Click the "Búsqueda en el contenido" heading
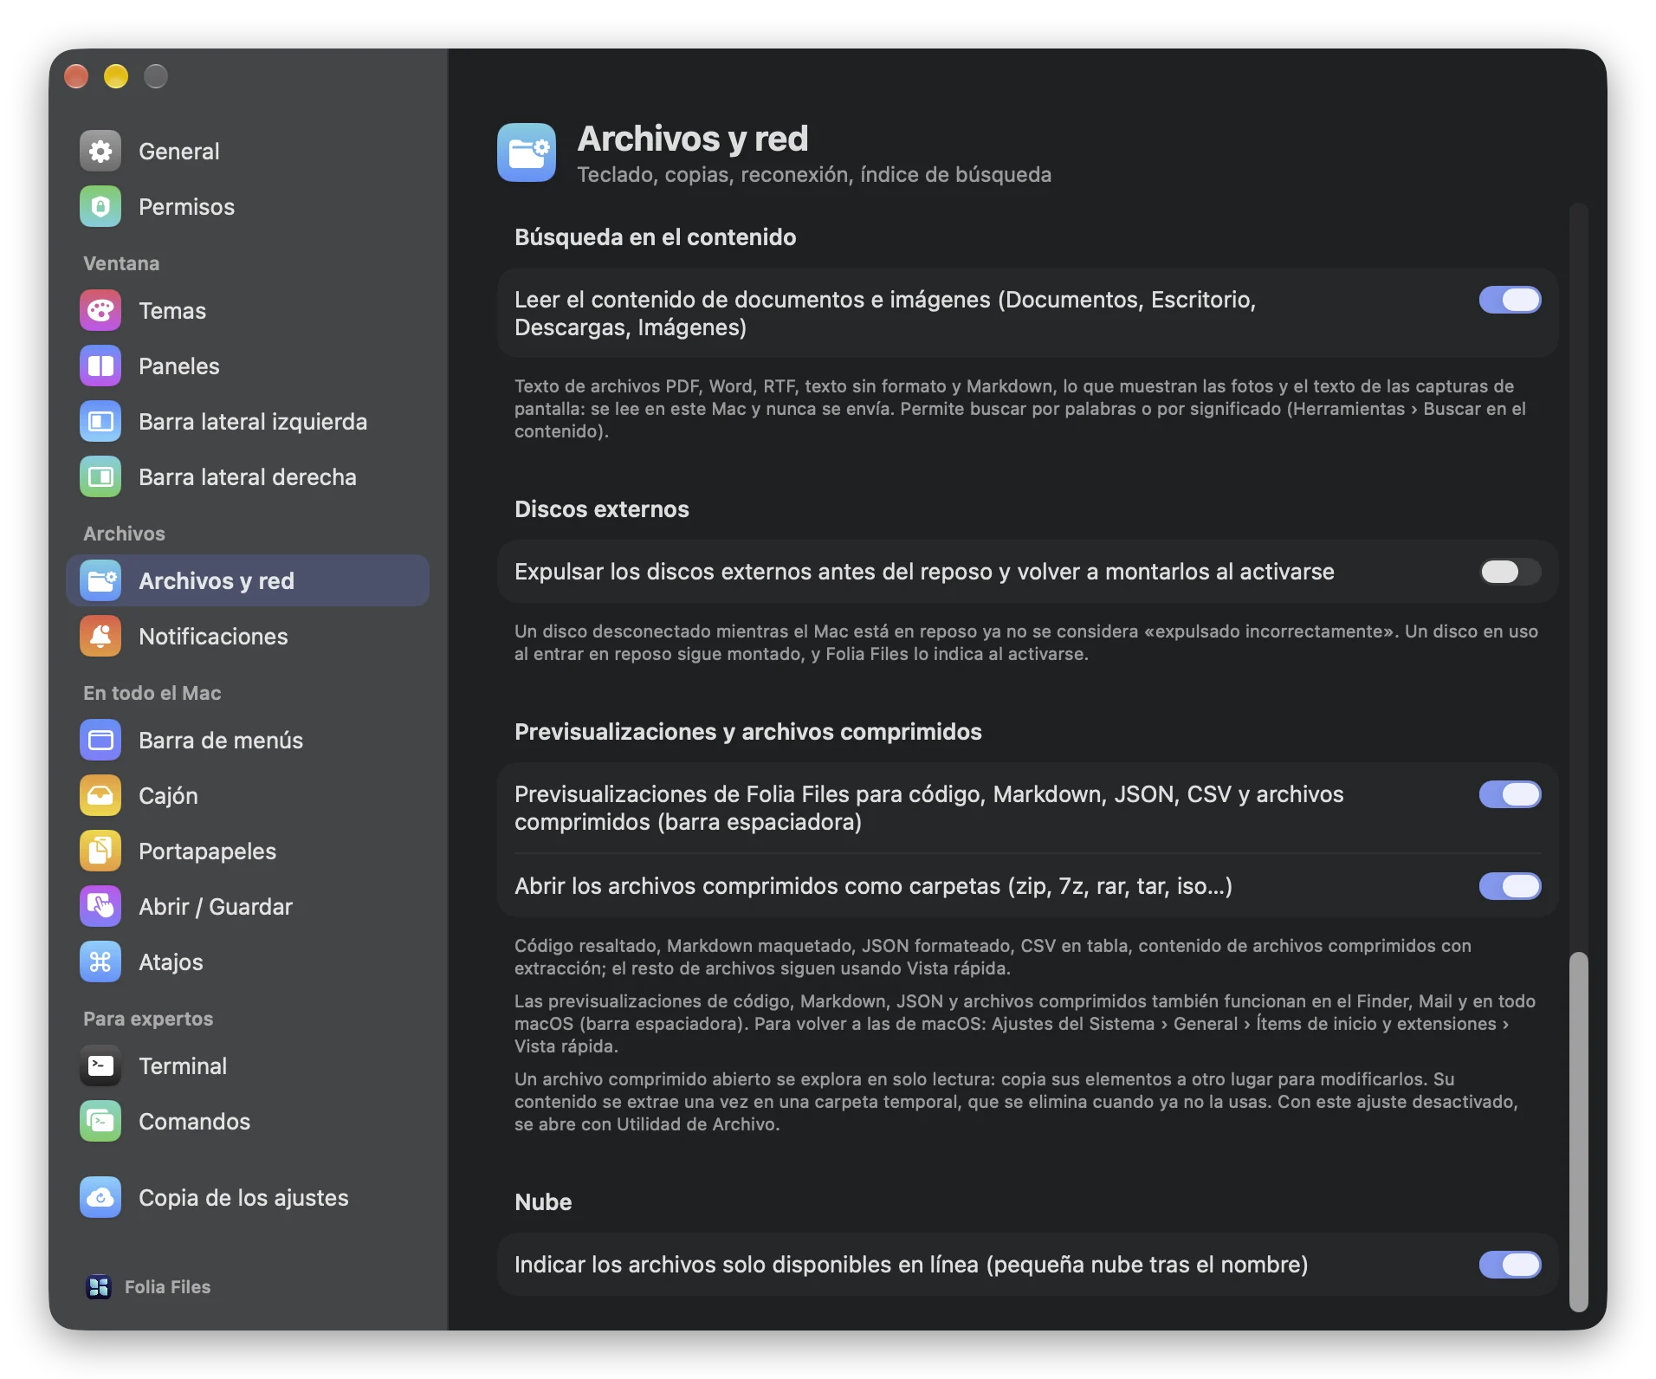 click(656, 237)
